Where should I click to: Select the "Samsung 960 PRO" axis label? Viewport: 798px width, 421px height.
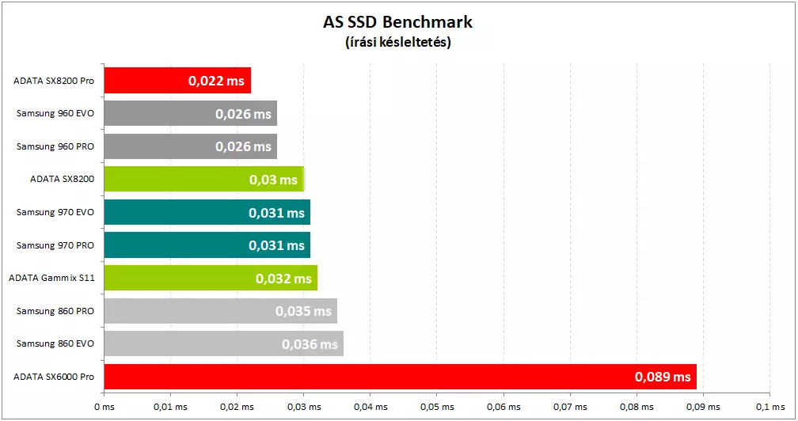[55, 146]
